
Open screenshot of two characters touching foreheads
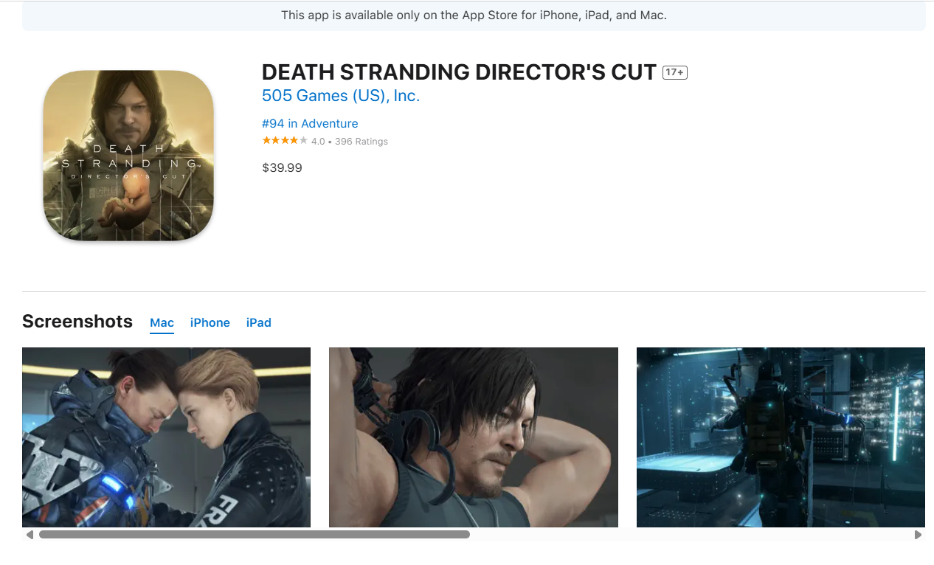166,437
